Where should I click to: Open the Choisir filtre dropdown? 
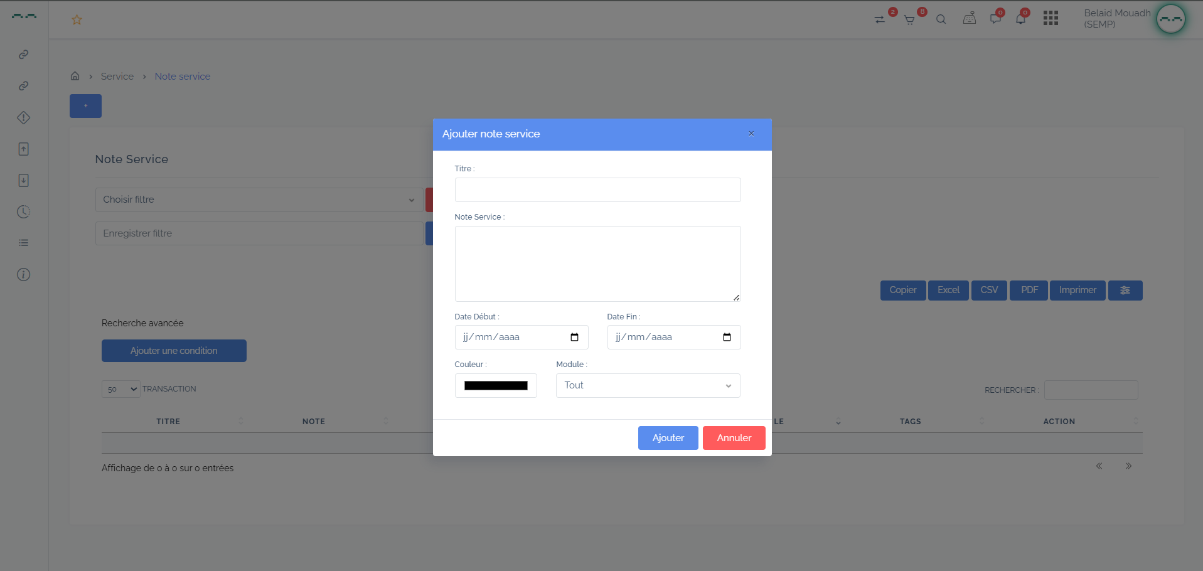point(259,200)
